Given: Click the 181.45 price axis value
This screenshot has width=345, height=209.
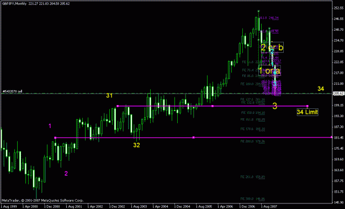Looking at the screenshot, I should [339, 137].
